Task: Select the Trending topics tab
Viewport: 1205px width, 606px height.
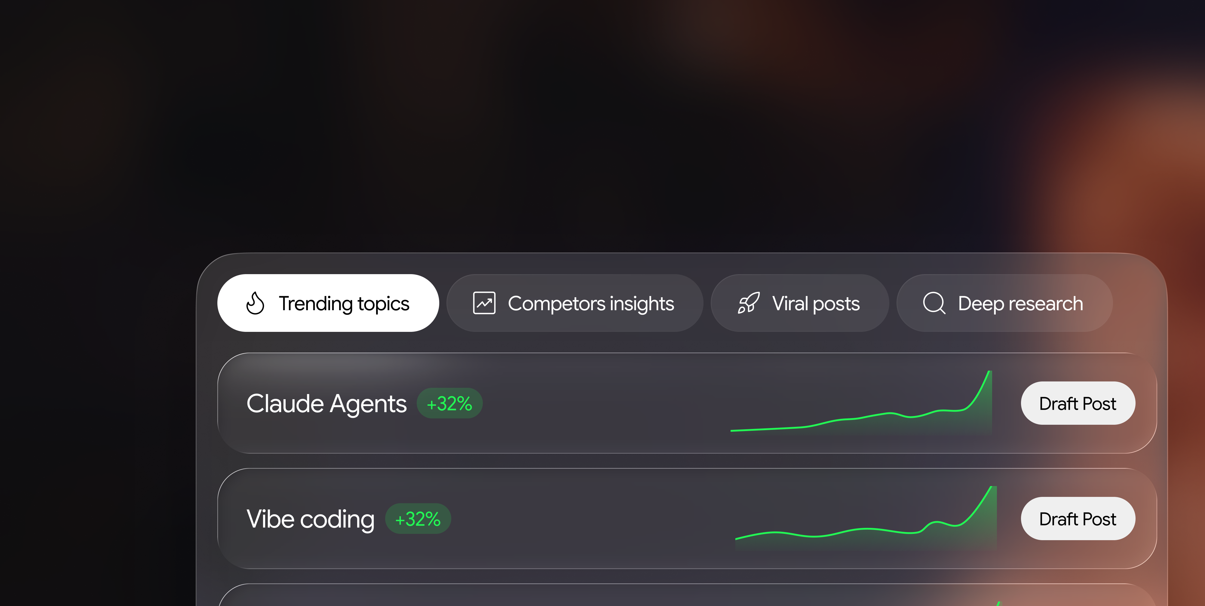Action: 328,303
